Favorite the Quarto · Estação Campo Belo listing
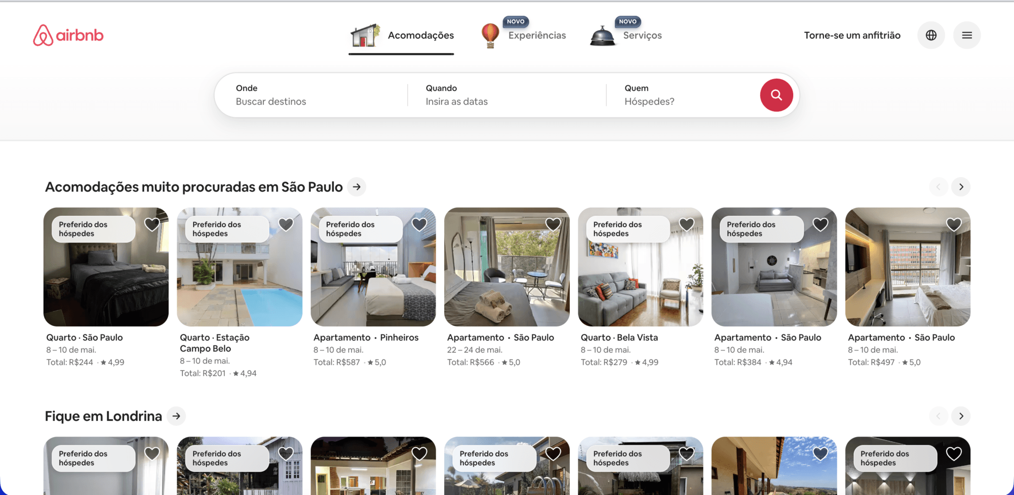This screenshot has width=1014, height=495. [x=286, y=224]
